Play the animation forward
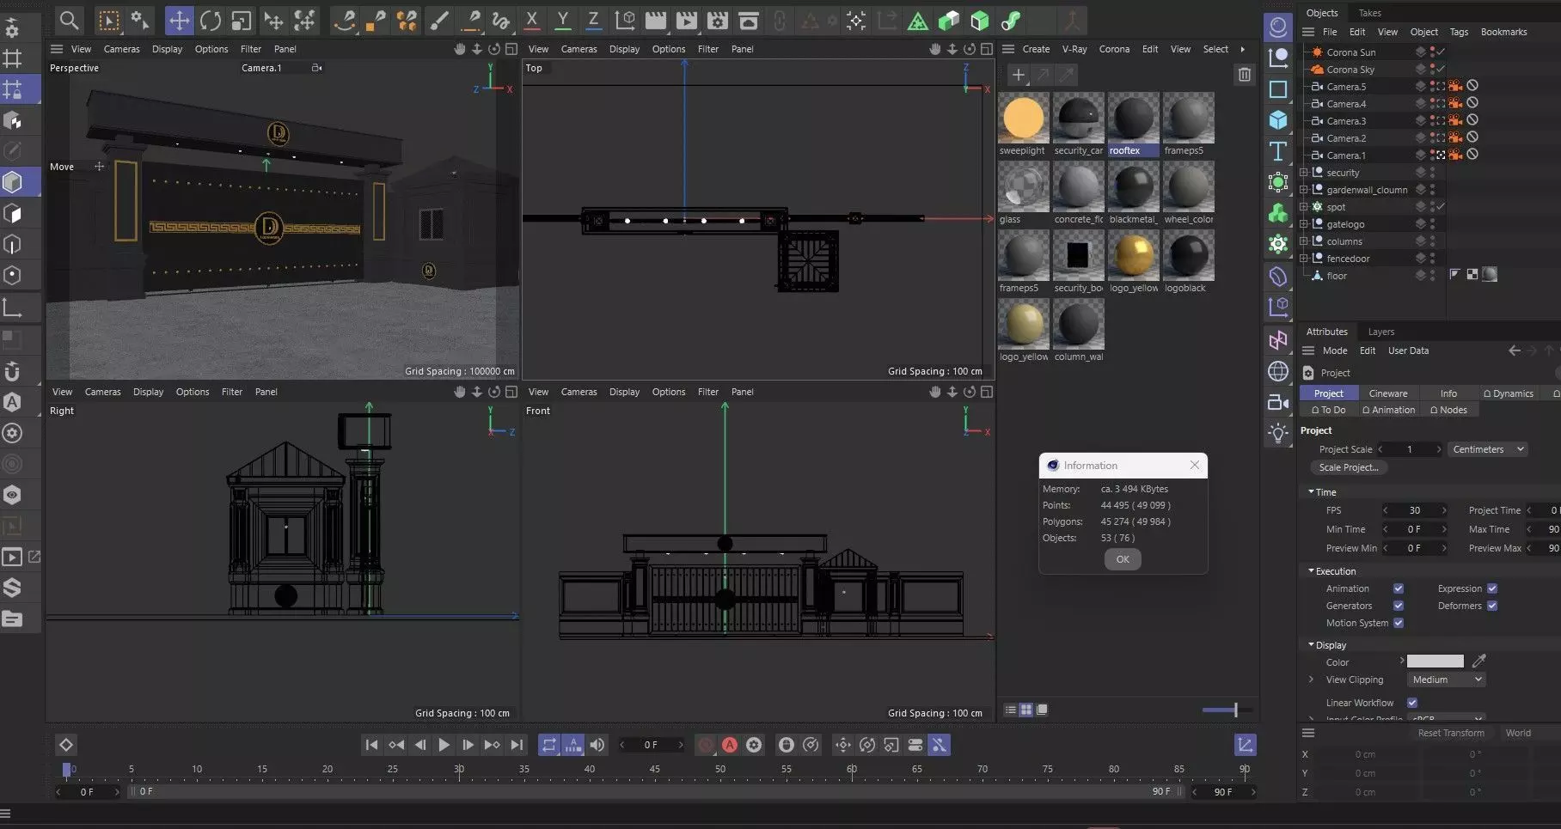Viewport: 1561px width, 829px height. (x=444, y=745)
